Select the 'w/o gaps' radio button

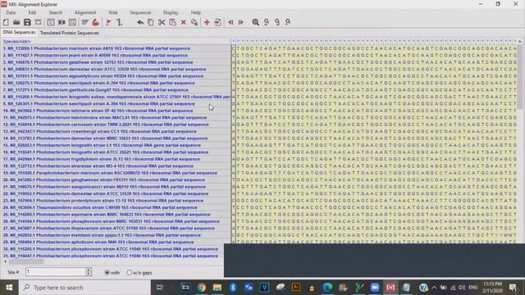[130, 273]
